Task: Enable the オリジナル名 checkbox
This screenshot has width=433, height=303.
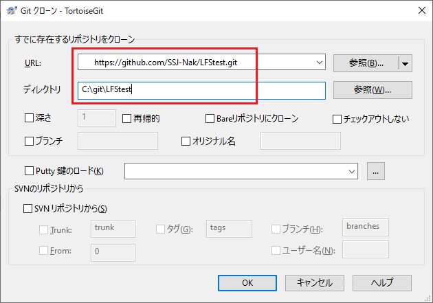Action: 186,142
